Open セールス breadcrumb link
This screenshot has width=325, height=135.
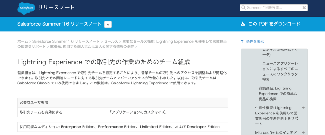pos(111,41)
